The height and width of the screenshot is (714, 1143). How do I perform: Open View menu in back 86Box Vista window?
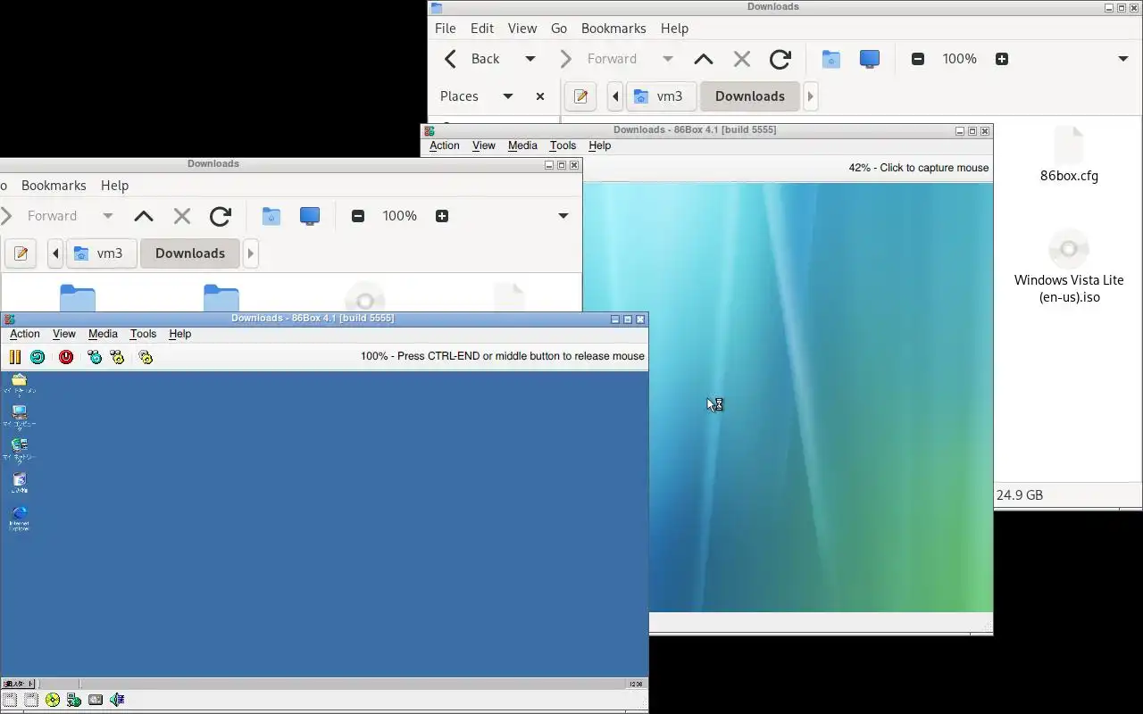pos(484,145)
